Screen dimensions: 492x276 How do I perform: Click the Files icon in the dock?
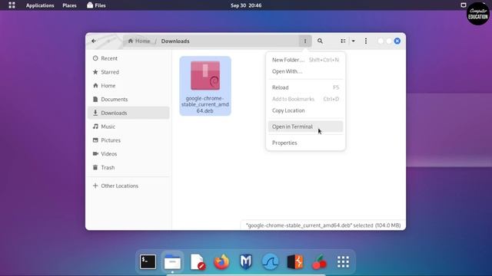coord(172,262)
